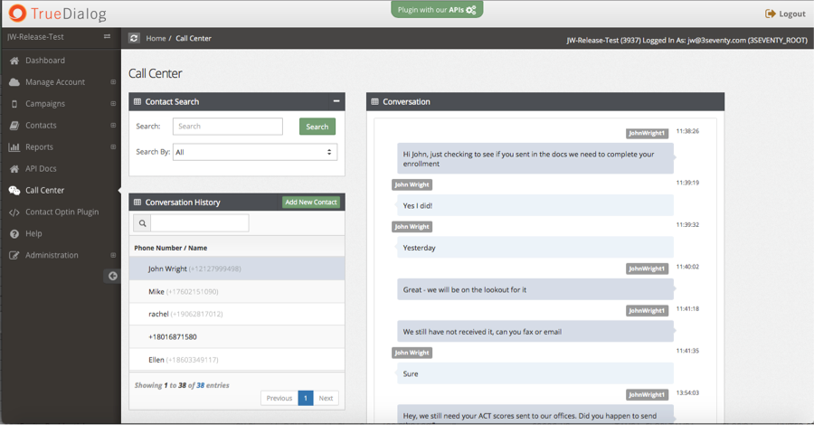This screenshot has height=425, width=814.
Task: Click the 'Sure' message bubble
Action: tap(535, 373)
